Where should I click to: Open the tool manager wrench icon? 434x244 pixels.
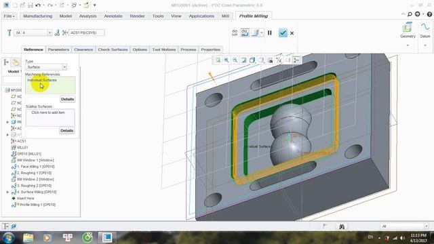[x=9, y=33]
